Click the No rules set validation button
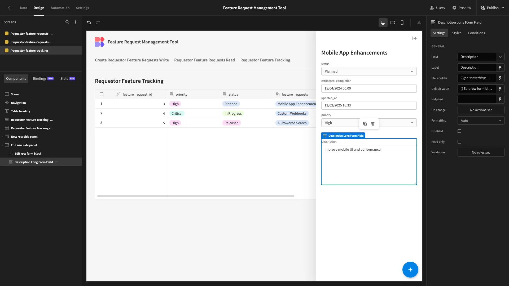 [x=481, y=152]
